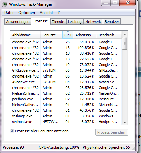Click the 'Prozesse: 93' status bar entry
Screen dimensions: 141x153
tap(13, 147)
